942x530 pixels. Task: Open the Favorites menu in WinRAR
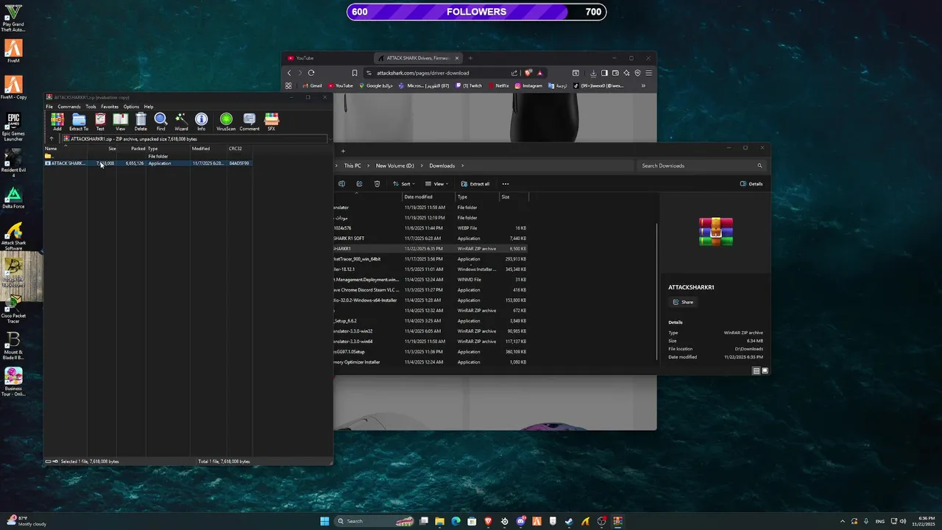(x=110, y=107)
